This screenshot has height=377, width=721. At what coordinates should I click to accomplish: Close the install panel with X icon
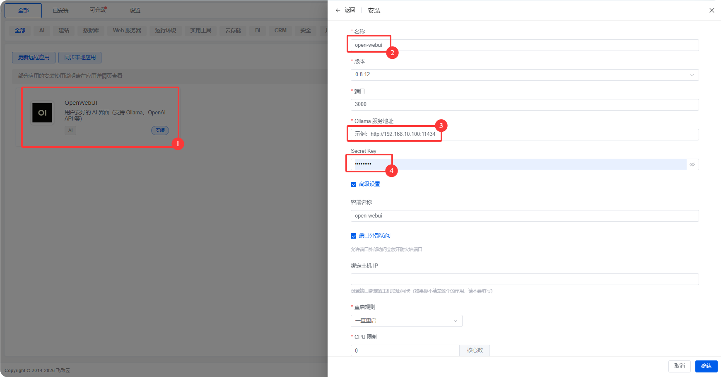(711, 10)
